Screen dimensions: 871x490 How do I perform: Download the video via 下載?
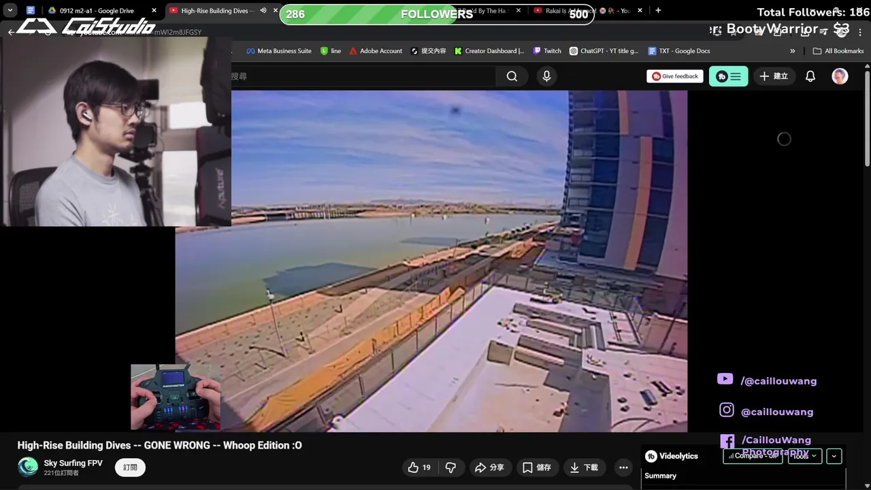coord(584,468)
